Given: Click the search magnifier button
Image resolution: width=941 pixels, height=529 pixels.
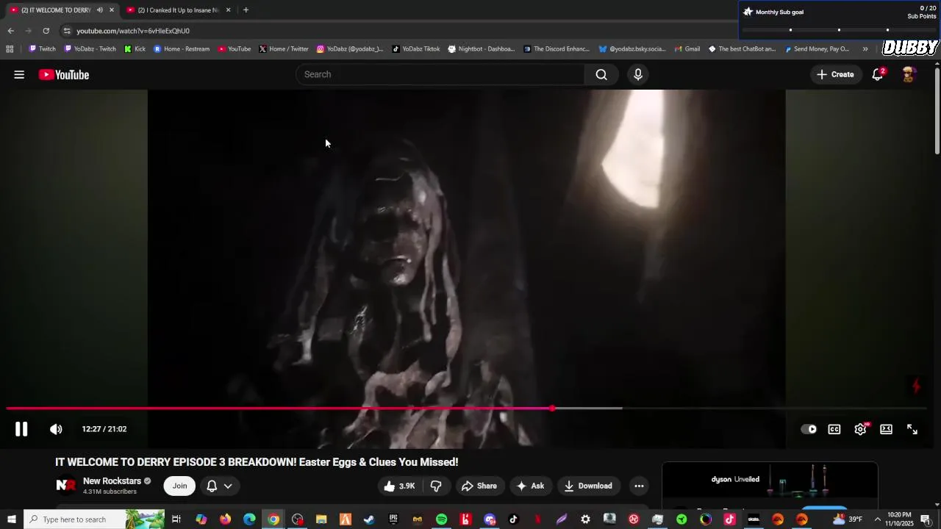Looking at the screenshot, I should pyautogui.click(x=601, y=74).
